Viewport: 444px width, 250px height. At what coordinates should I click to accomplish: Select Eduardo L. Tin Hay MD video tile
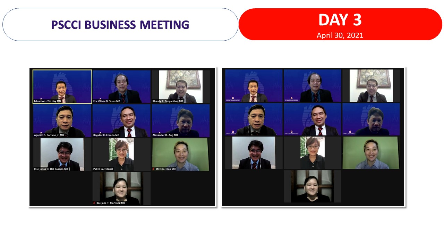click(62, 86)
